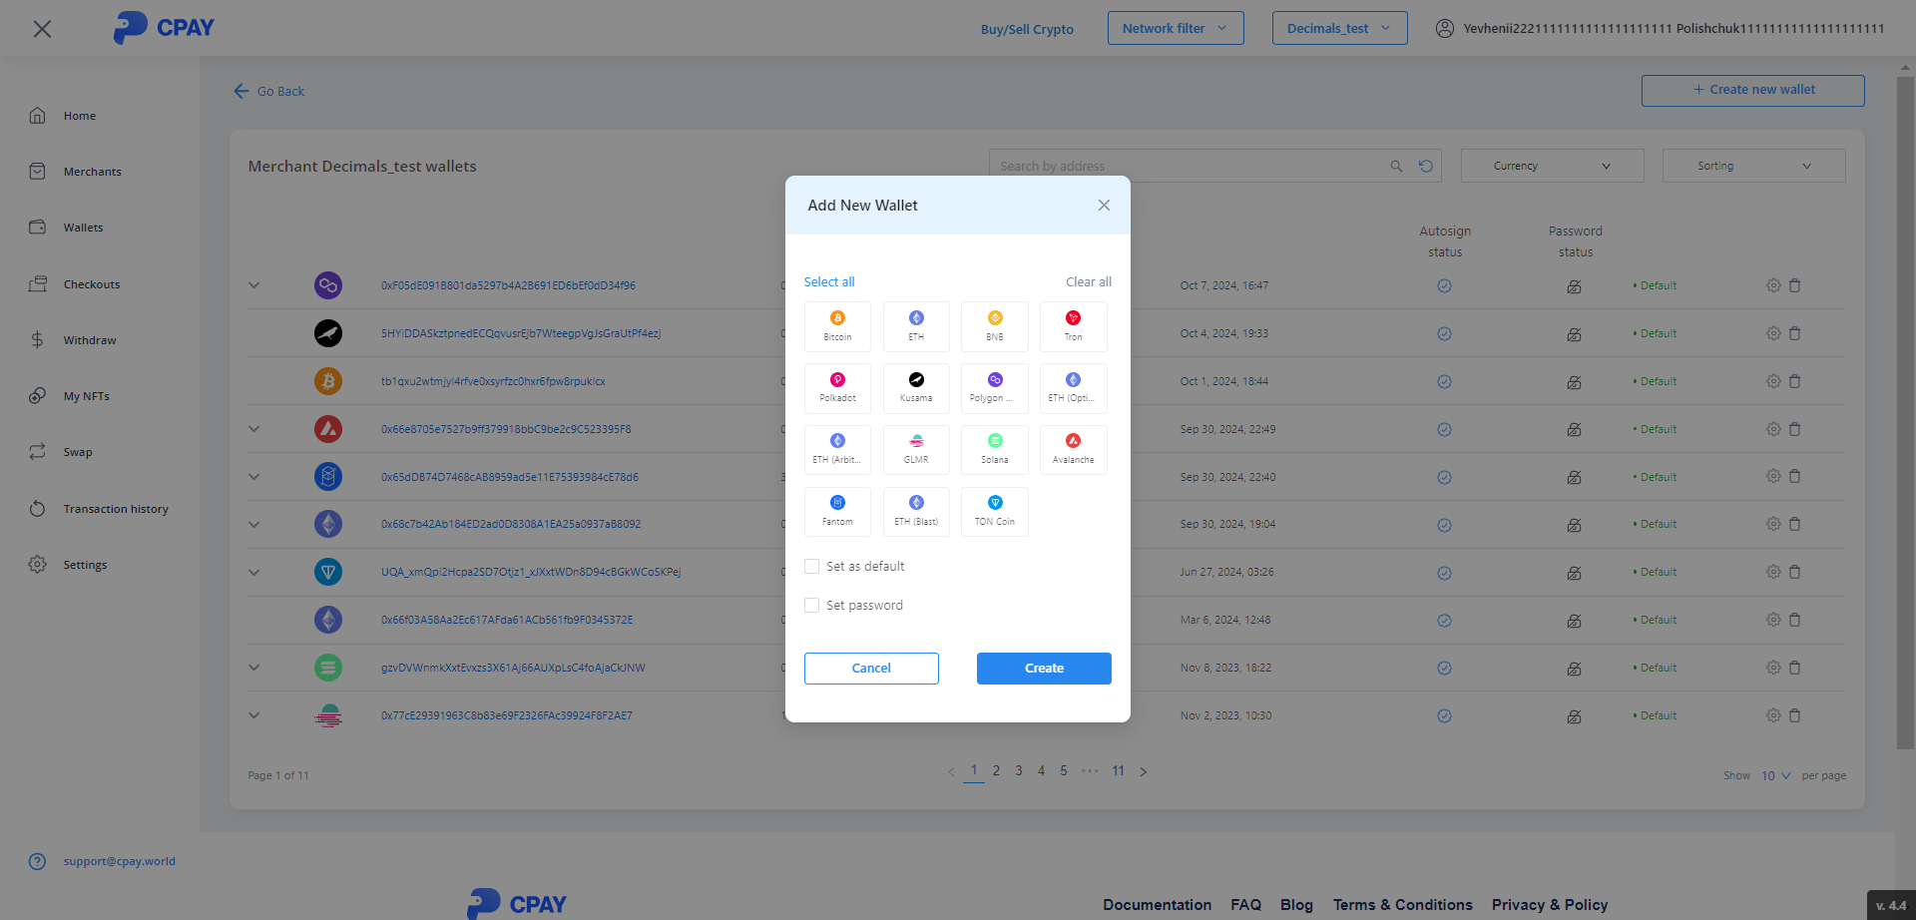Viewport: 1916px width, 920px height.
Task: Pick the TON Coin tile
Action: (994, 512)
